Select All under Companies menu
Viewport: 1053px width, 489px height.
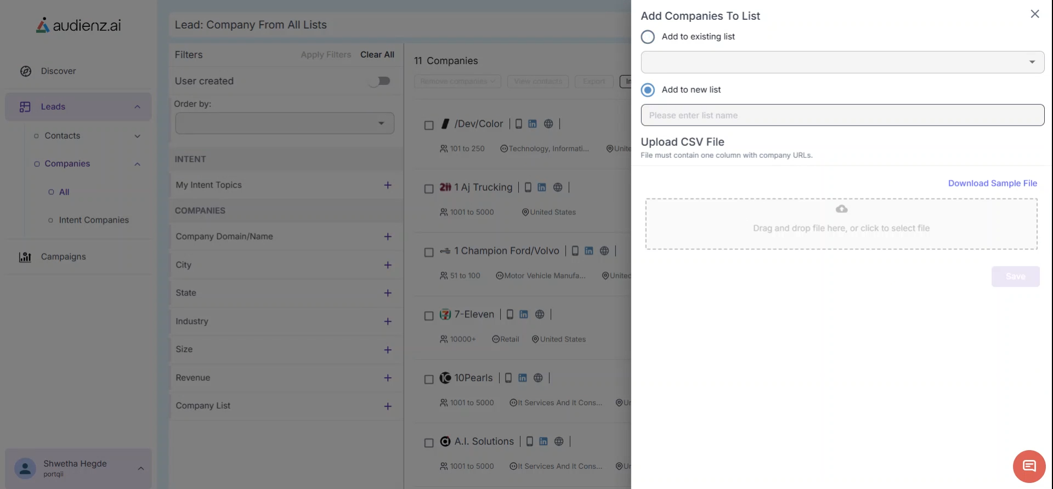point(64,192)
